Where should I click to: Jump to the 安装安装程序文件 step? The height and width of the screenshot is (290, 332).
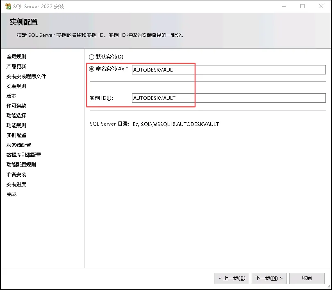(x=26, y=76)
